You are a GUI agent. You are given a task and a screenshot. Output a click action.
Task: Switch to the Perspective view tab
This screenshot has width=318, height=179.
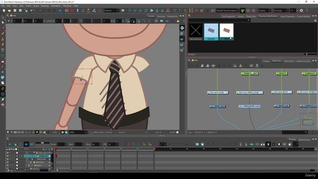(172, 16)
